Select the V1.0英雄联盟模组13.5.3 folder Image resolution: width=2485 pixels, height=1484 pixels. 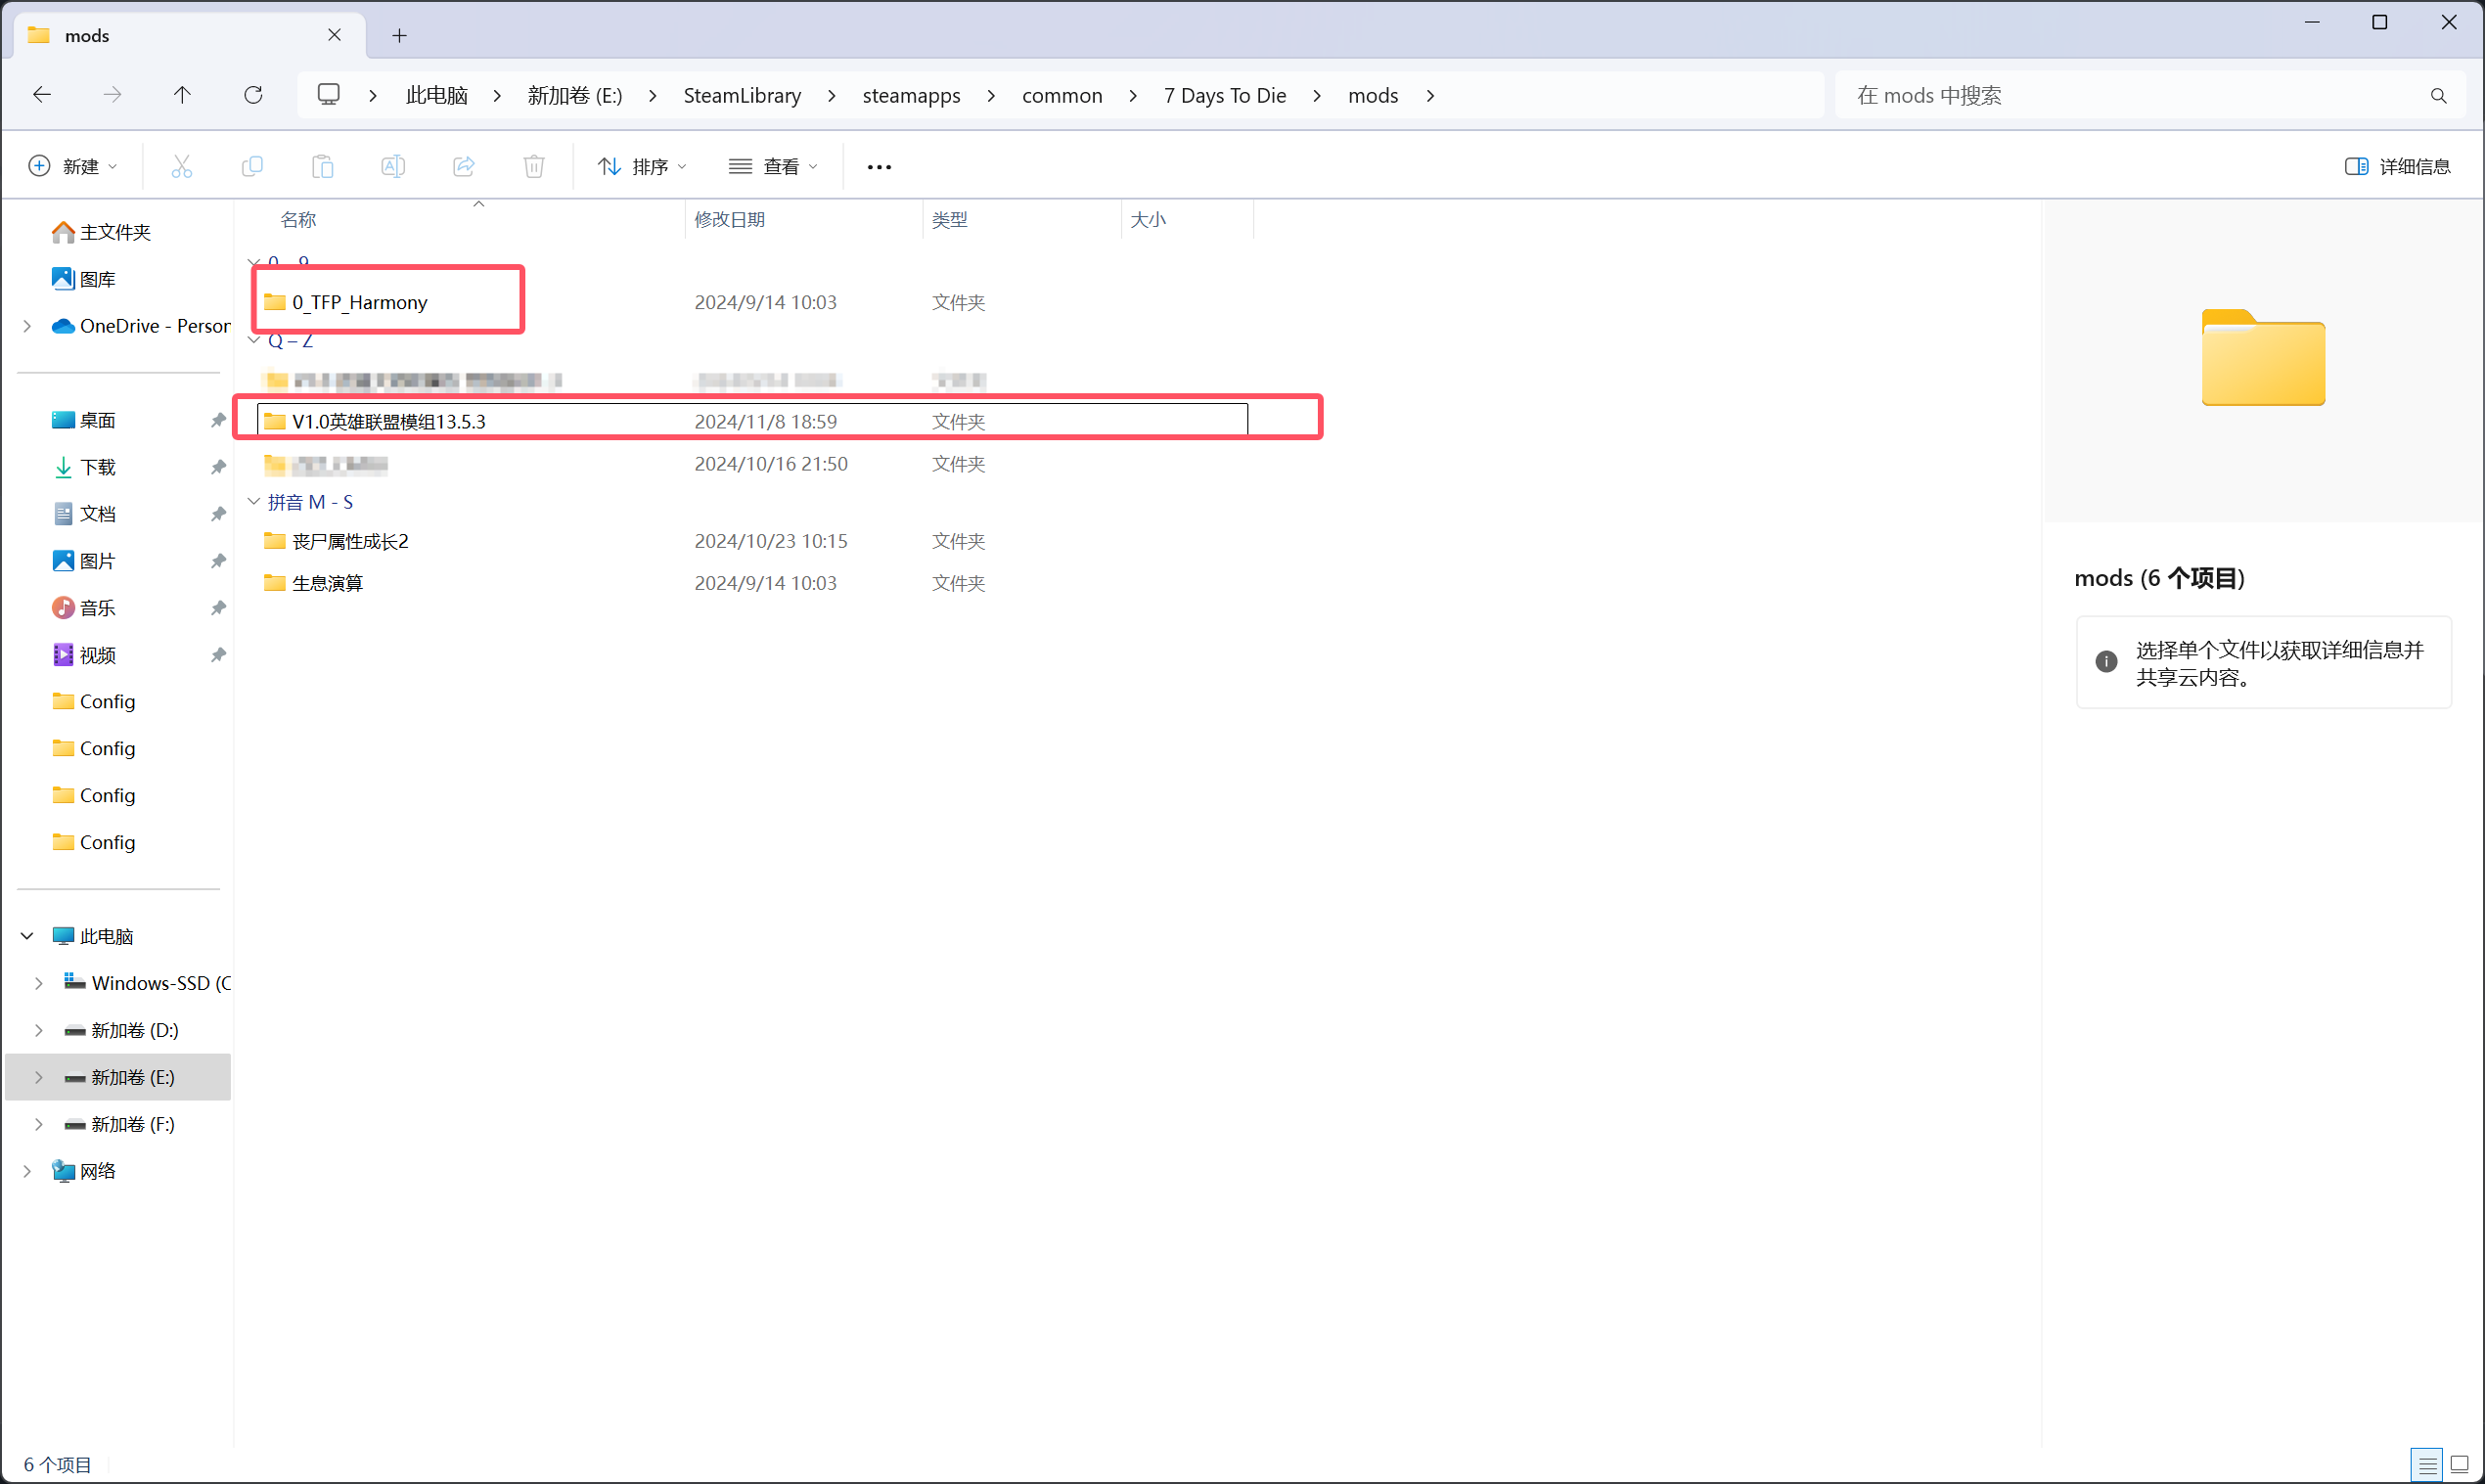(x=752, y=421)
